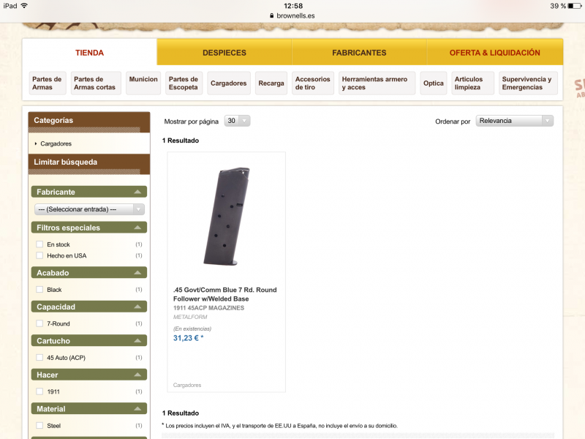Collapse the Acabado filter section arrow
This screenshot has width=585, height=439.
(x=137, y=272)
